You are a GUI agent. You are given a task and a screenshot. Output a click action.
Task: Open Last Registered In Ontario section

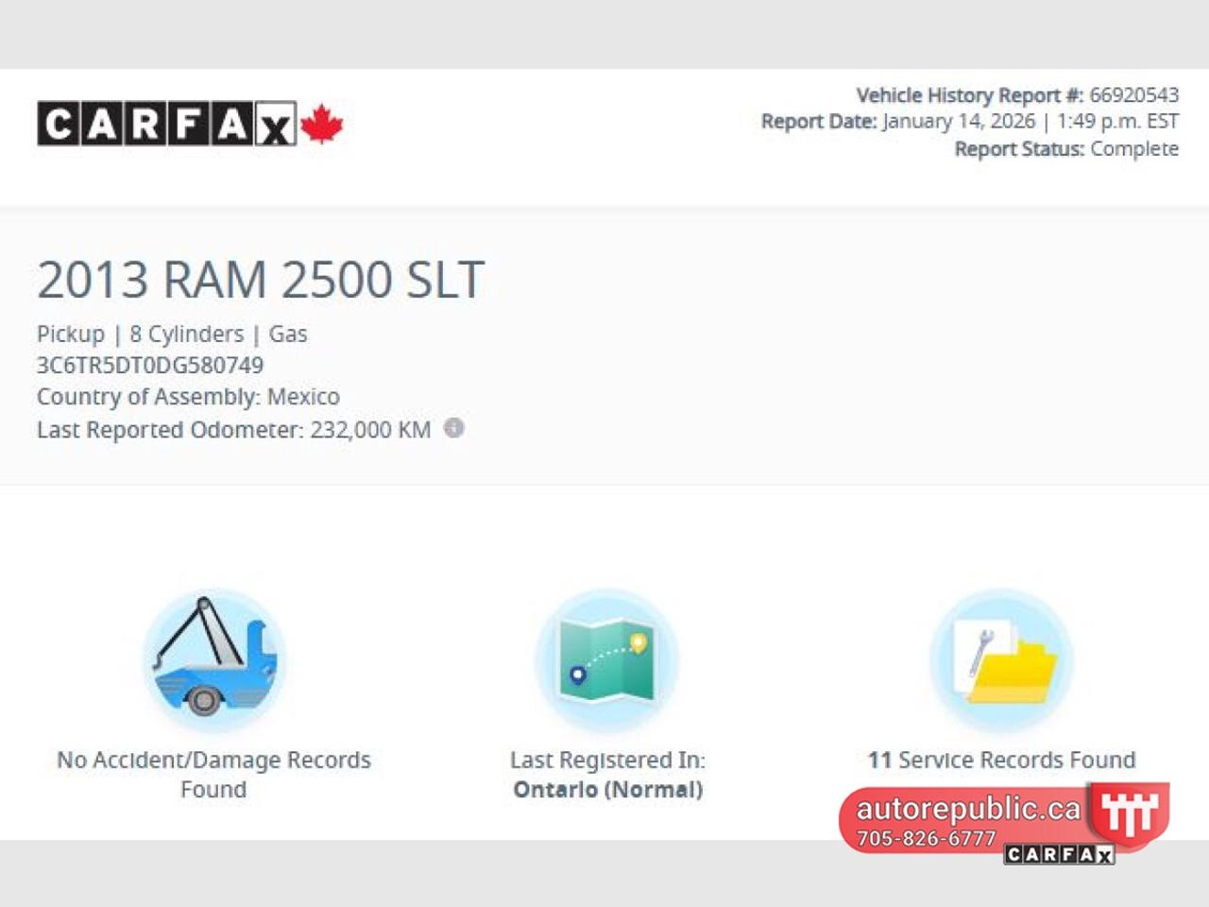607,775
